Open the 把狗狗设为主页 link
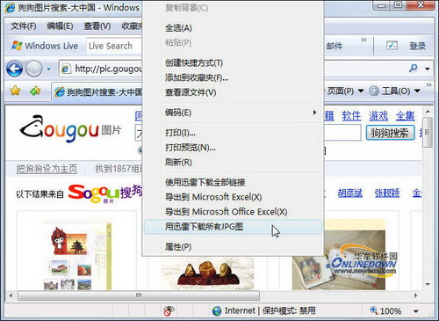439x321 pixels. click(x=47, y=169)
